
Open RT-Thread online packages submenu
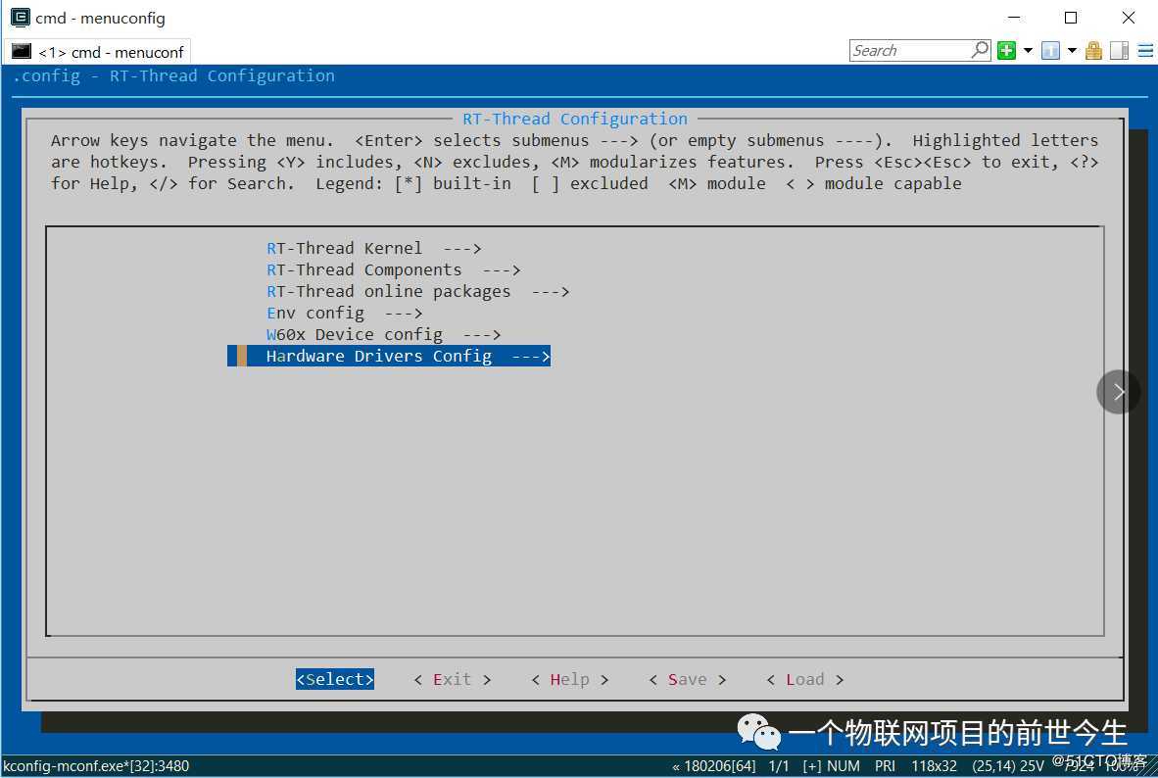(x=417, y=291)
